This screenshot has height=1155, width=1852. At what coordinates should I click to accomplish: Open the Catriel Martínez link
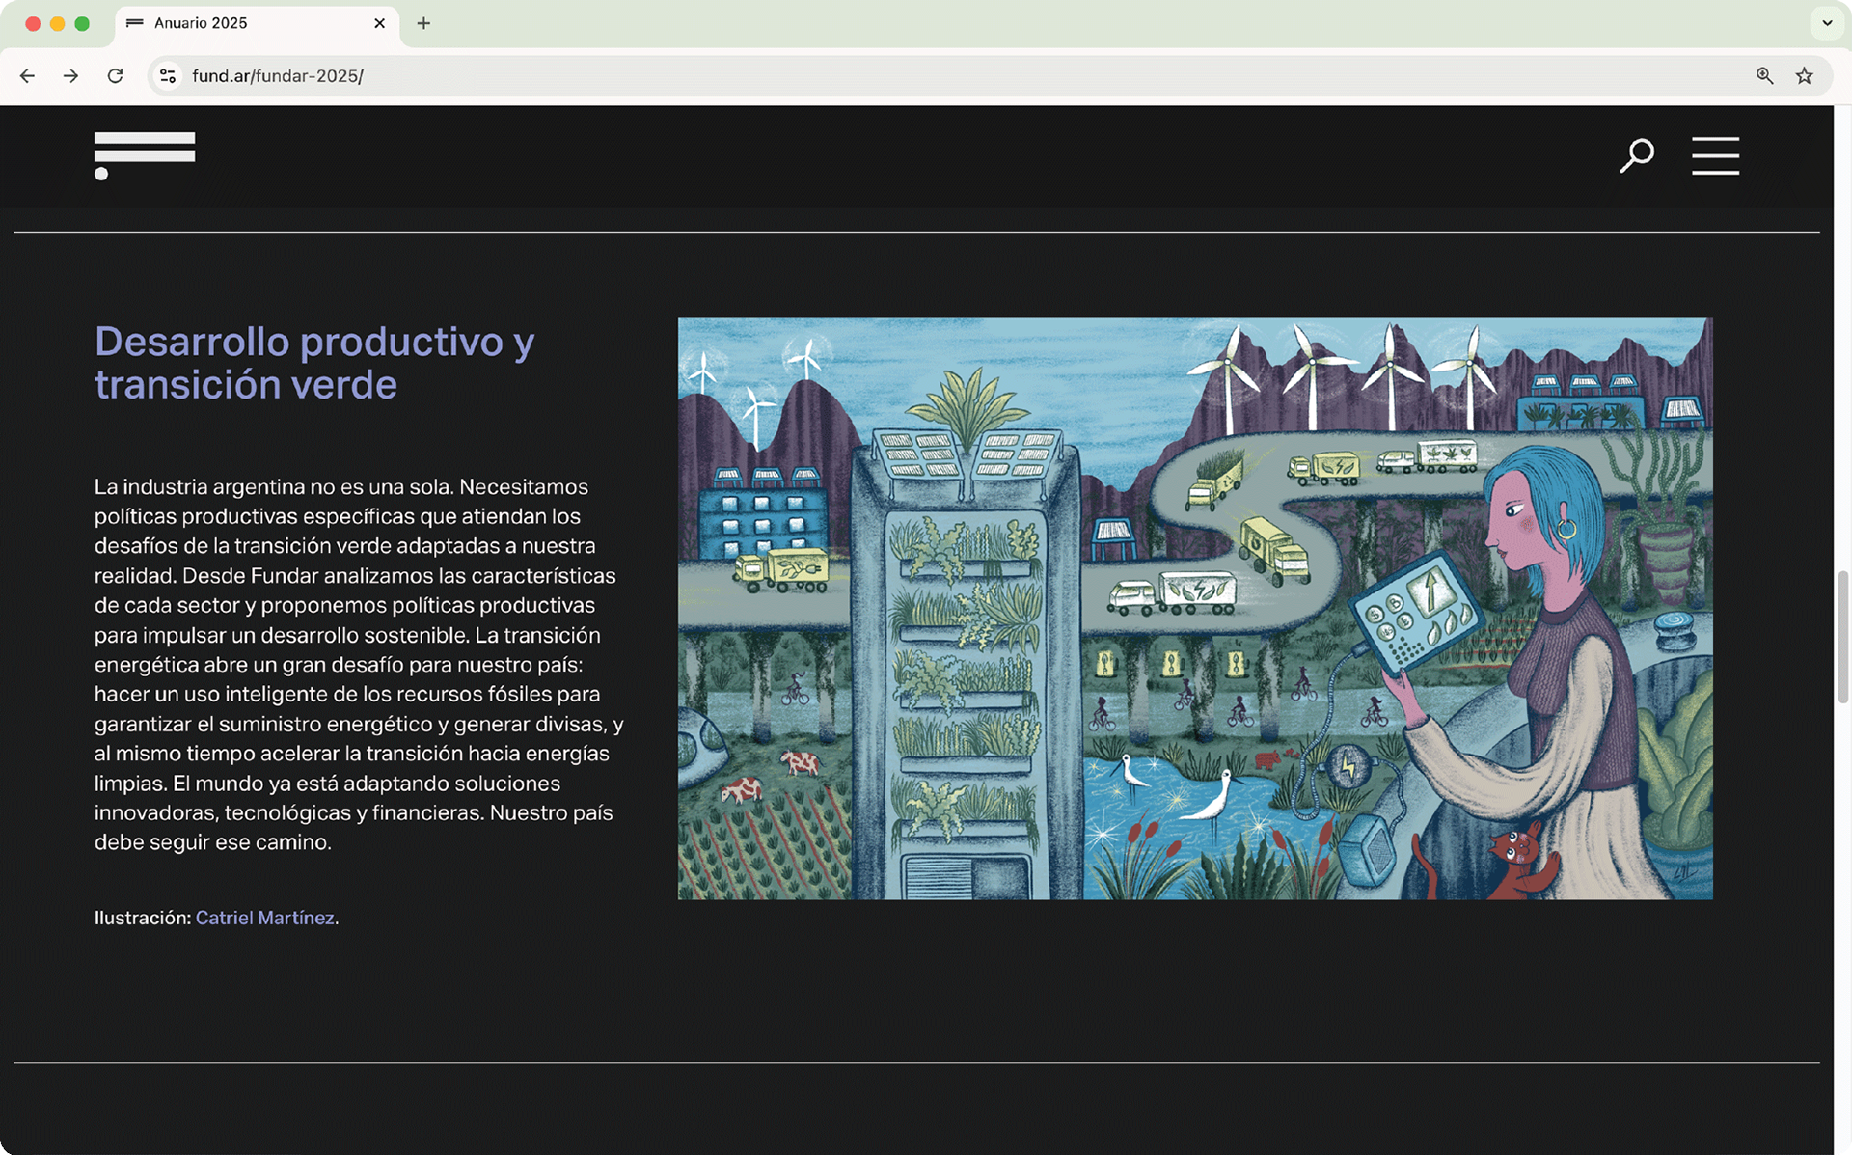pos(264,918)
